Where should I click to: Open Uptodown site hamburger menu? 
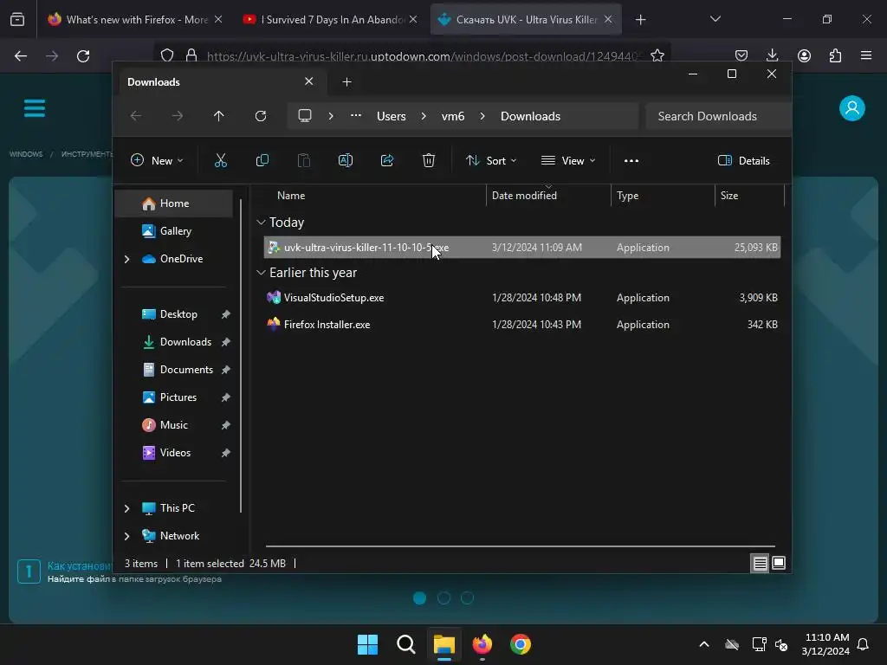point(35,108)
